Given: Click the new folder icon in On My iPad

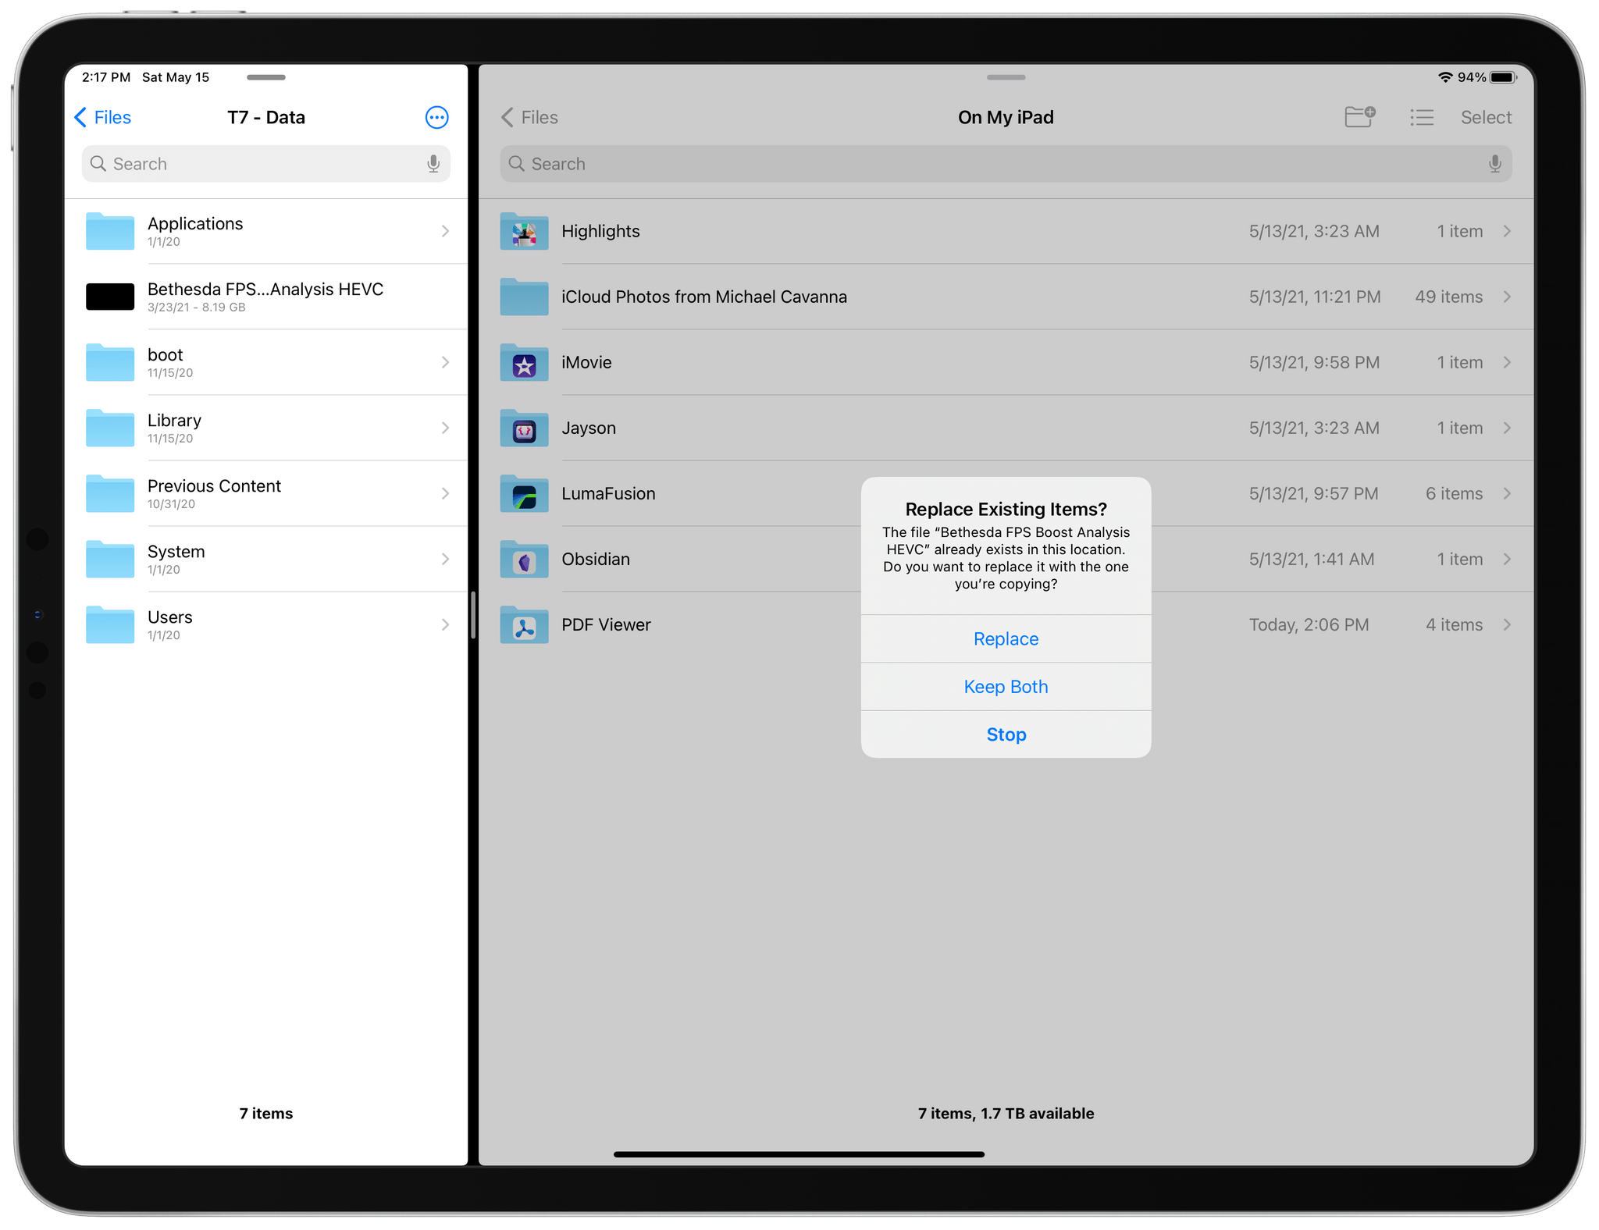Looking at the screenshot, I should click(x=1361, y=118).
